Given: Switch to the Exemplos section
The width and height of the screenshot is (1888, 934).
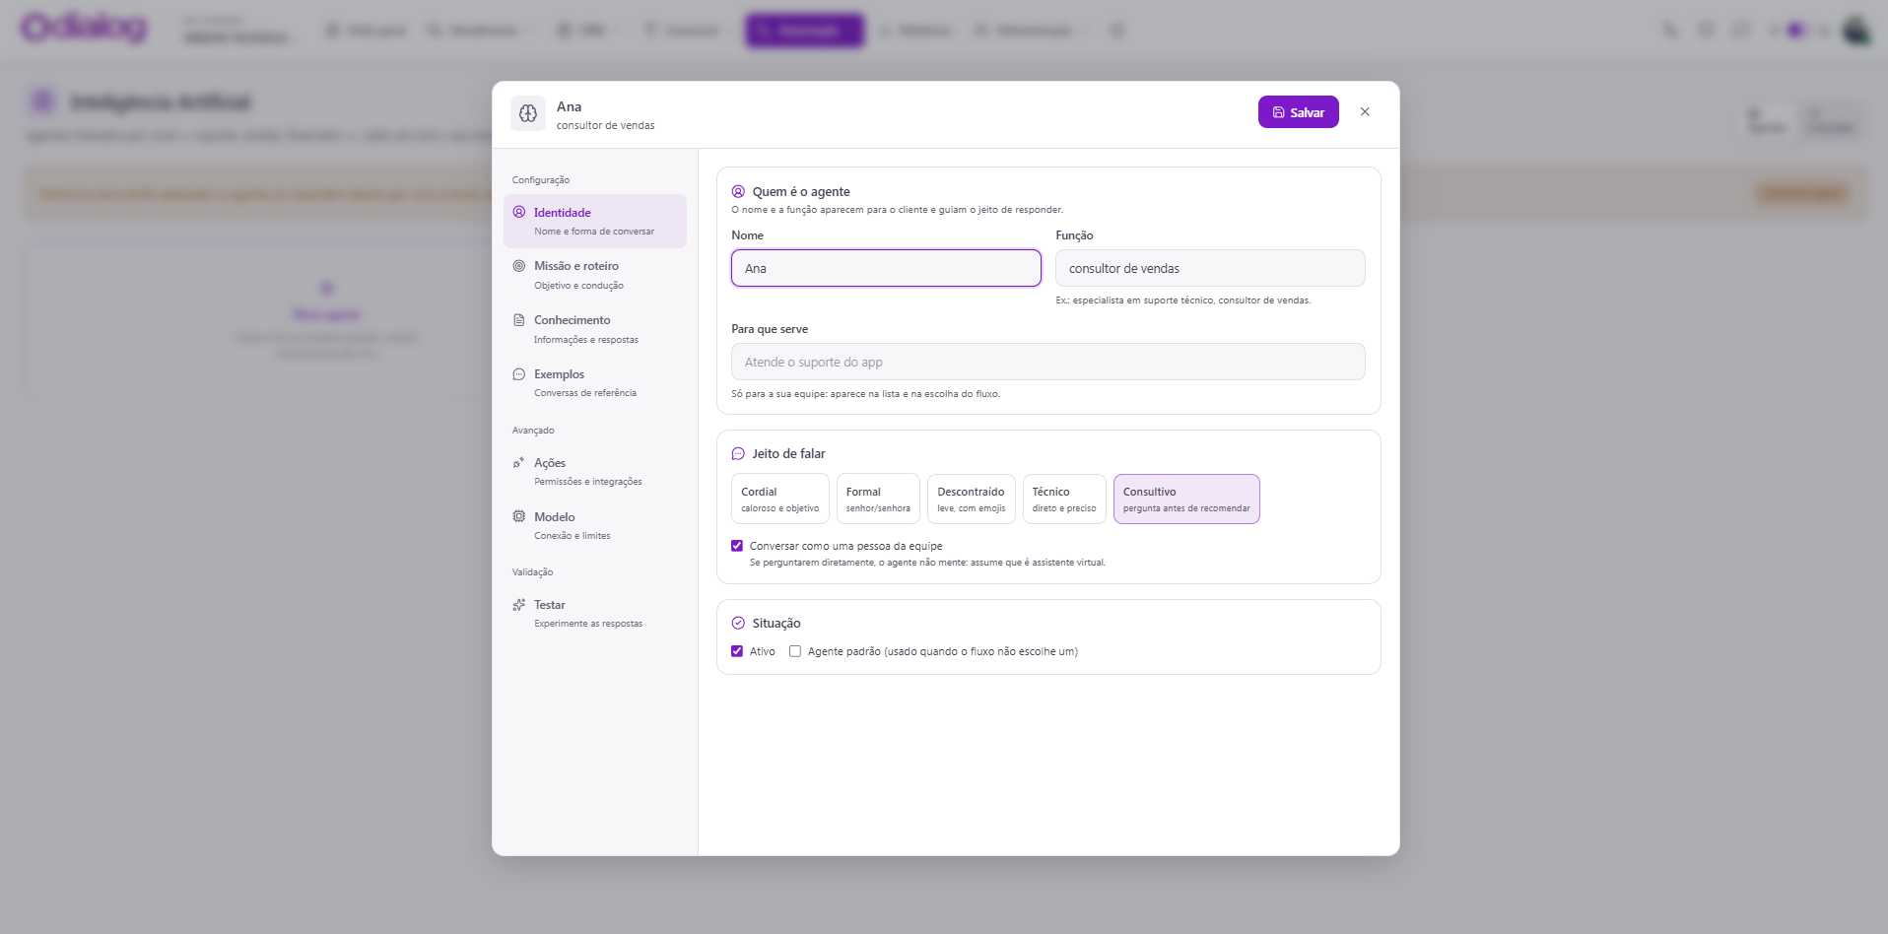Looking at the screenshot, I should 595,383.
